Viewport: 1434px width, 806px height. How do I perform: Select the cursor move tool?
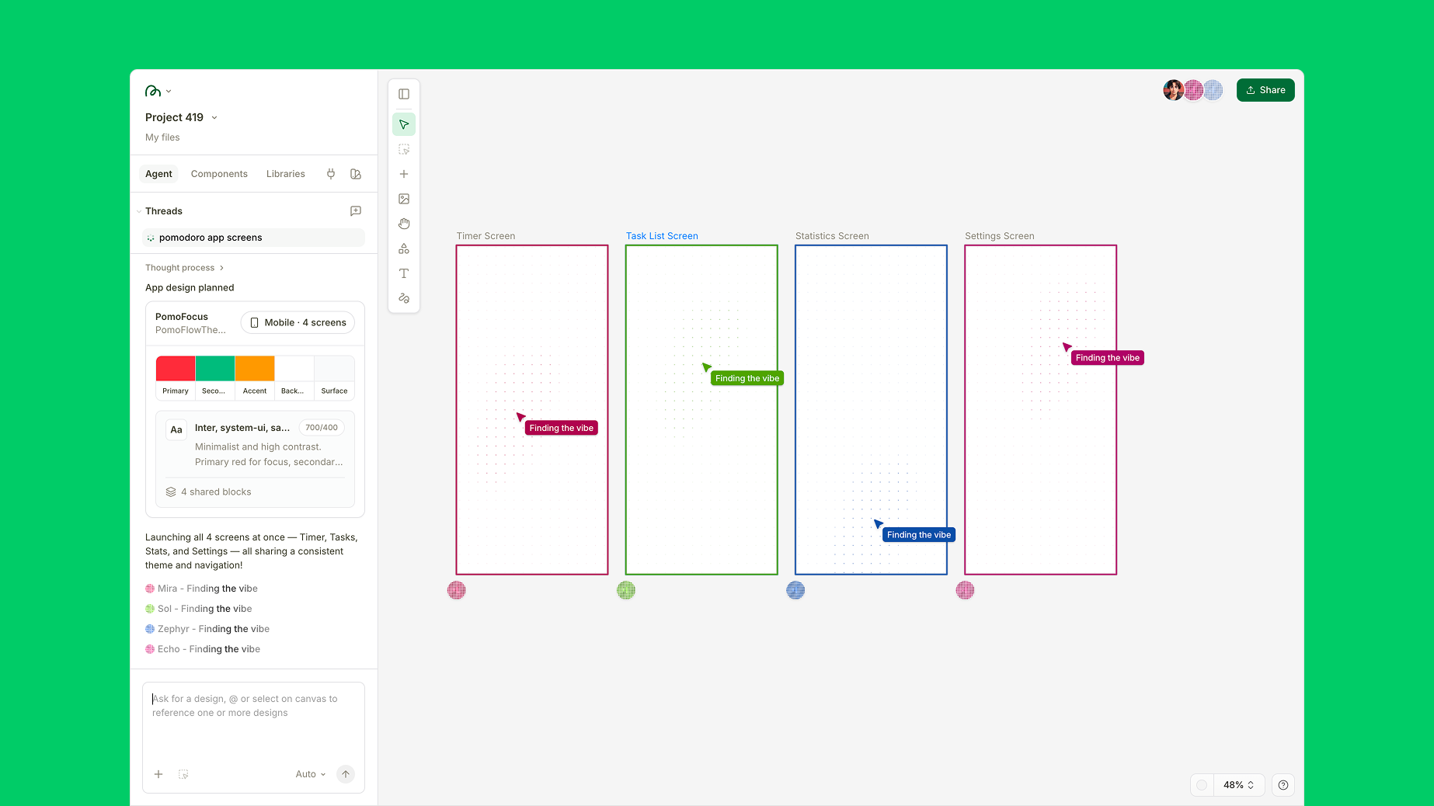click(x=404, y=124)
